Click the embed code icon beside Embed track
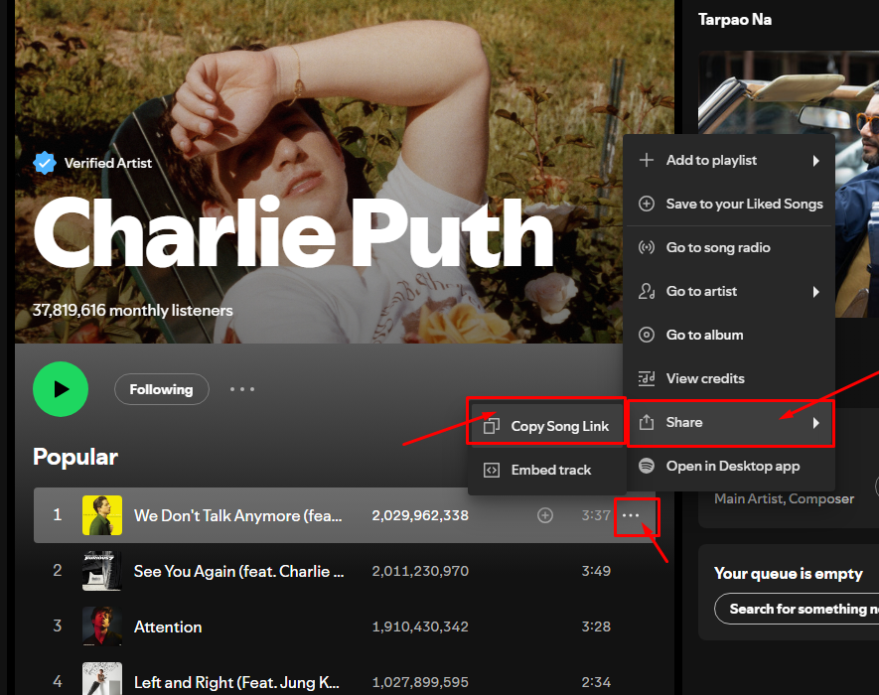 (491, 470)
